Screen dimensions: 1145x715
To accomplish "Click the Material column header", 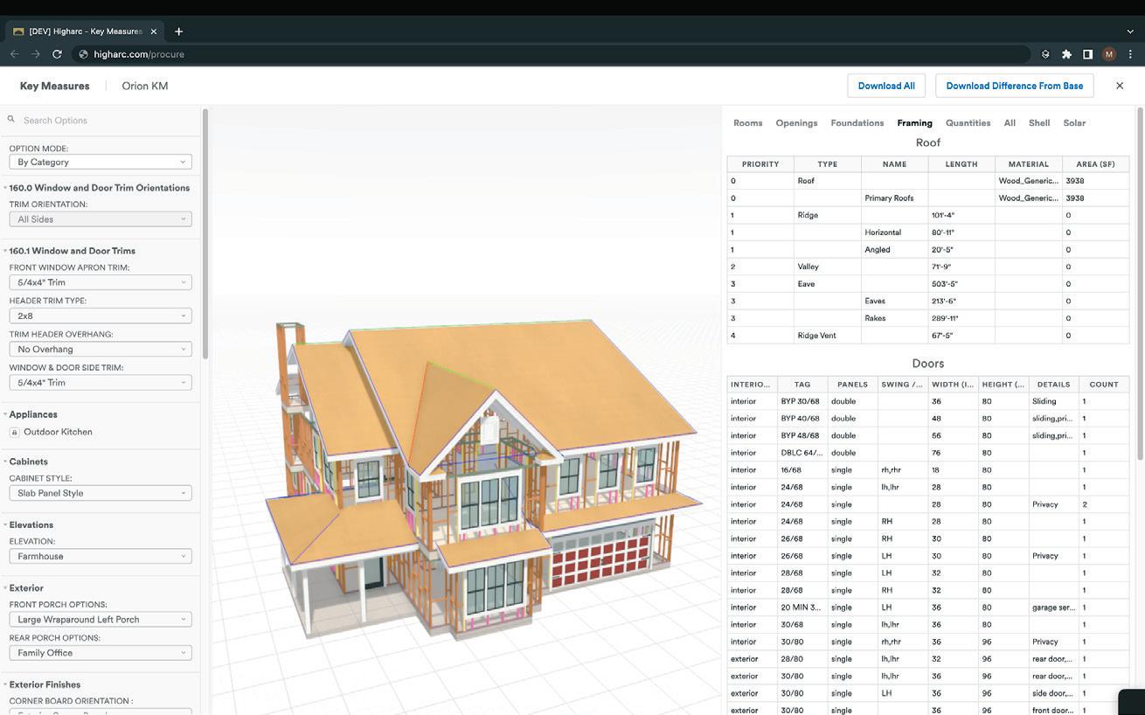I will [x=1029, y=164].
